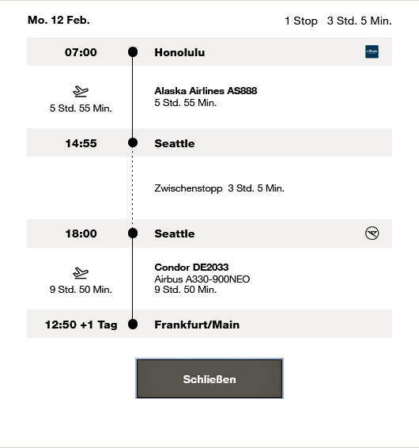Select the Seattle 14:55 arrival dot
This screenshot has width=419, height=448.
133,142
